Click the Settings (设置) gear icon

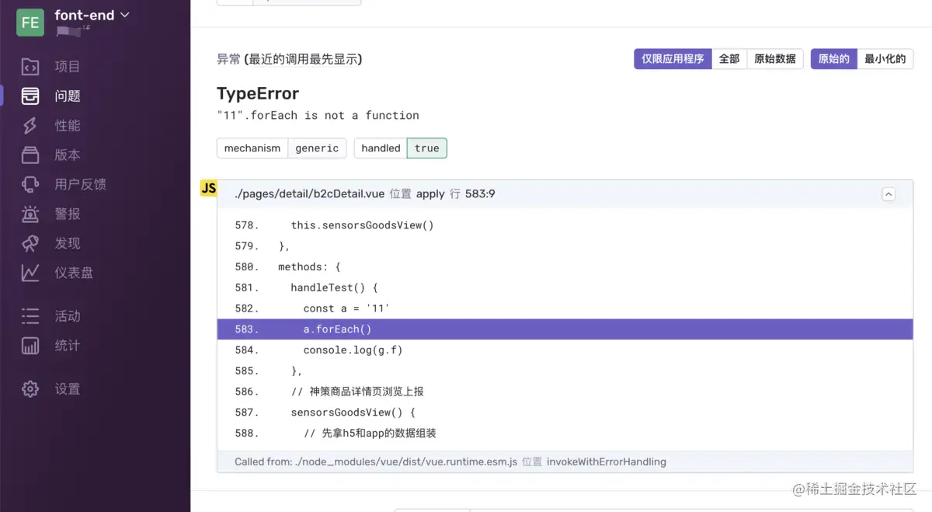pyautogui.click(x=30, y=389)
